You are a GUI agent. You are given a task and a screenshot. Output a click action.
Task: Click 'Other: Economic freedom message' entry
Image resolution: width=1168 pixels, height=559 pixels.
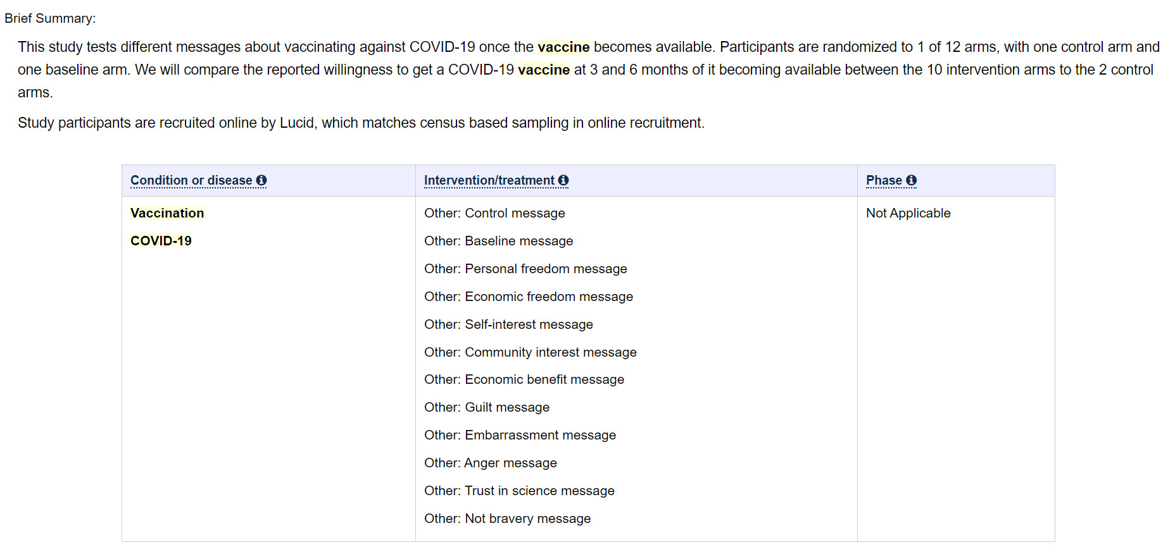pyautogui.click(x=529, y=297)
